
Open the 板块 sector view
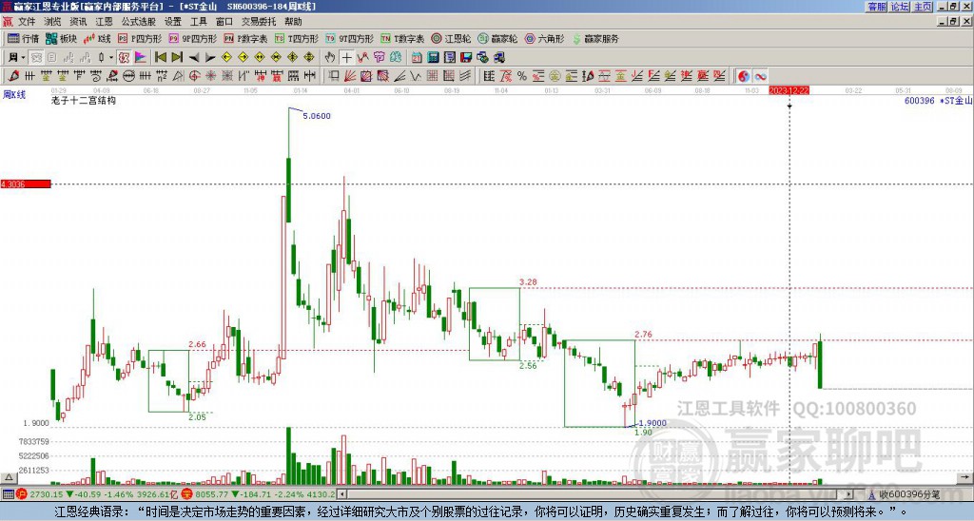[61, 38]
